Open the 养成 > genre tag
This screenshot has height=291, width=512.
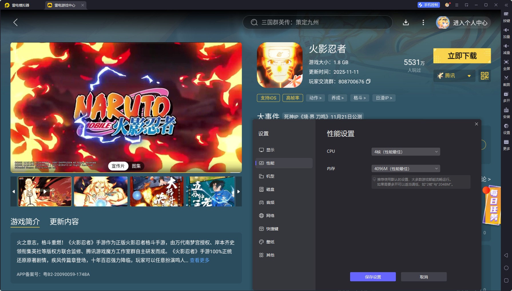[x=338, y=98]
